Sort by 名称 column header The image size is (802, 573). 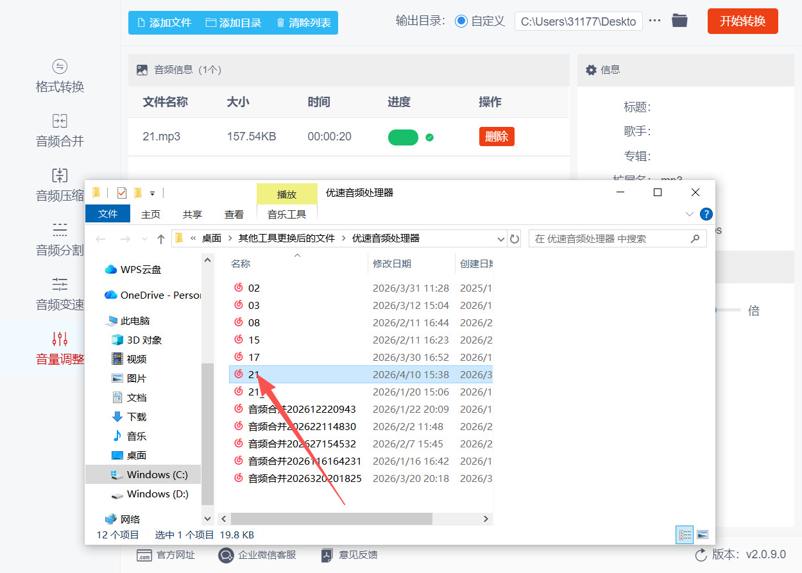(241, 263)
